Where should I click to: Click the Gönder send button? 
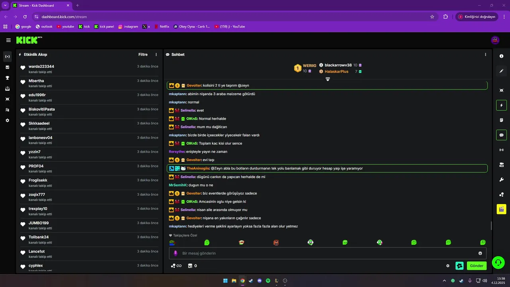[x=477, y=266]
